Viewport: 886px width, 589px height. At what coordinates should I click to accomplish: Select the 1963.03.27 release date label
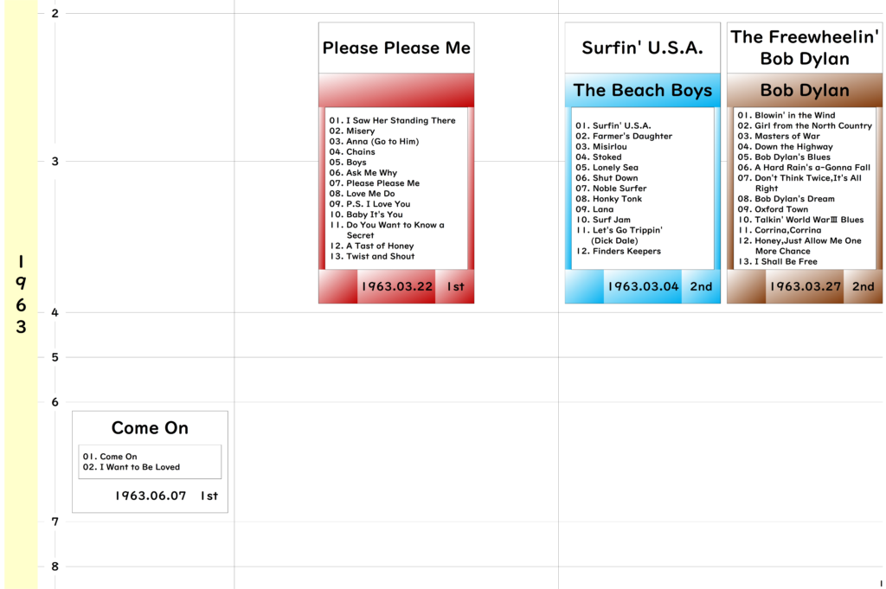pyautogui.click(x=805, y=287)
